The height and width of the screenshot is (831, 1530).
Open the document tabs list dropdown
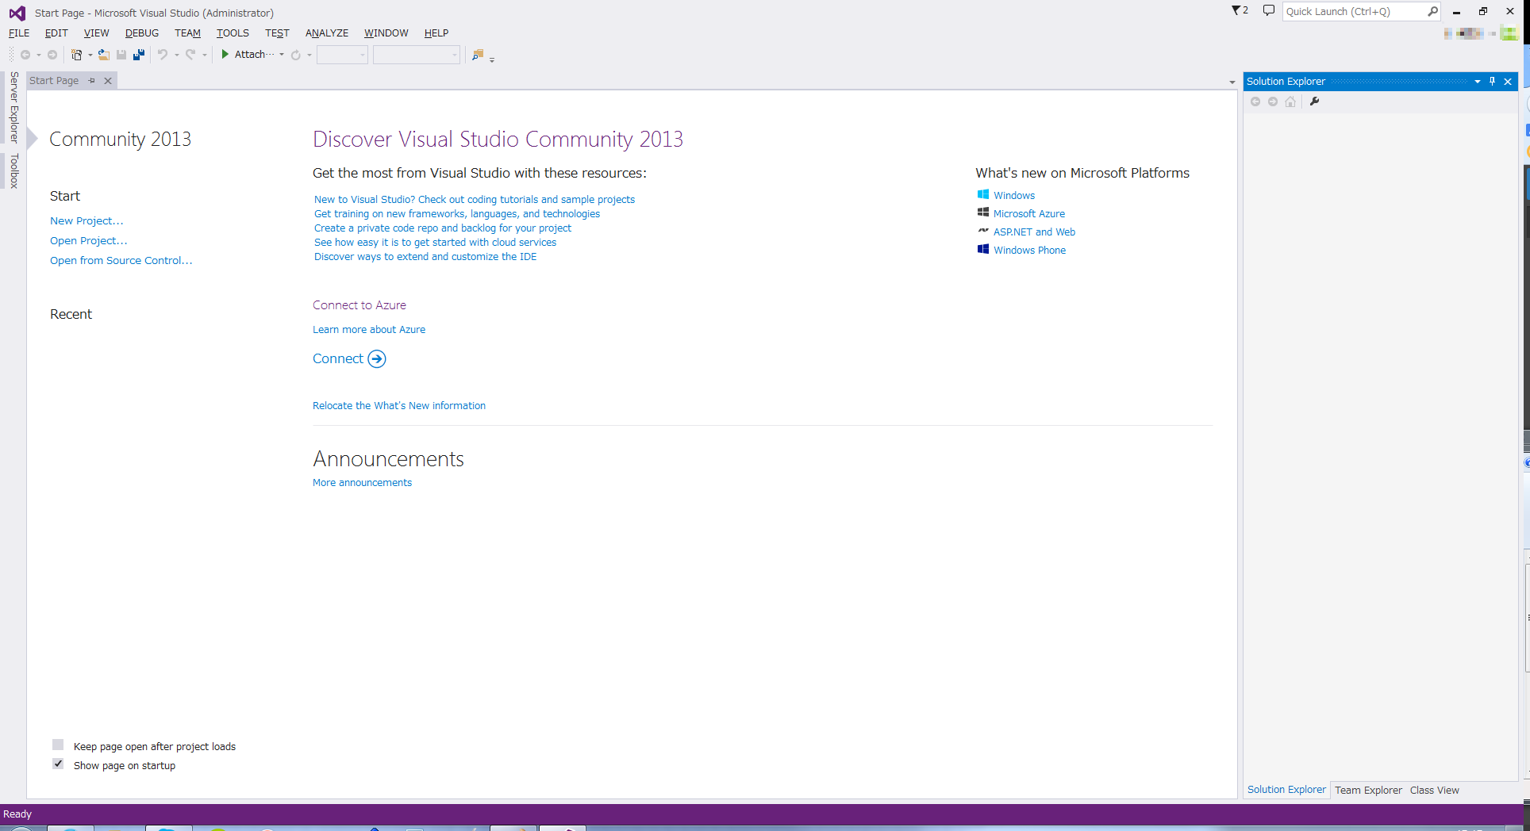pos(1232,82)
